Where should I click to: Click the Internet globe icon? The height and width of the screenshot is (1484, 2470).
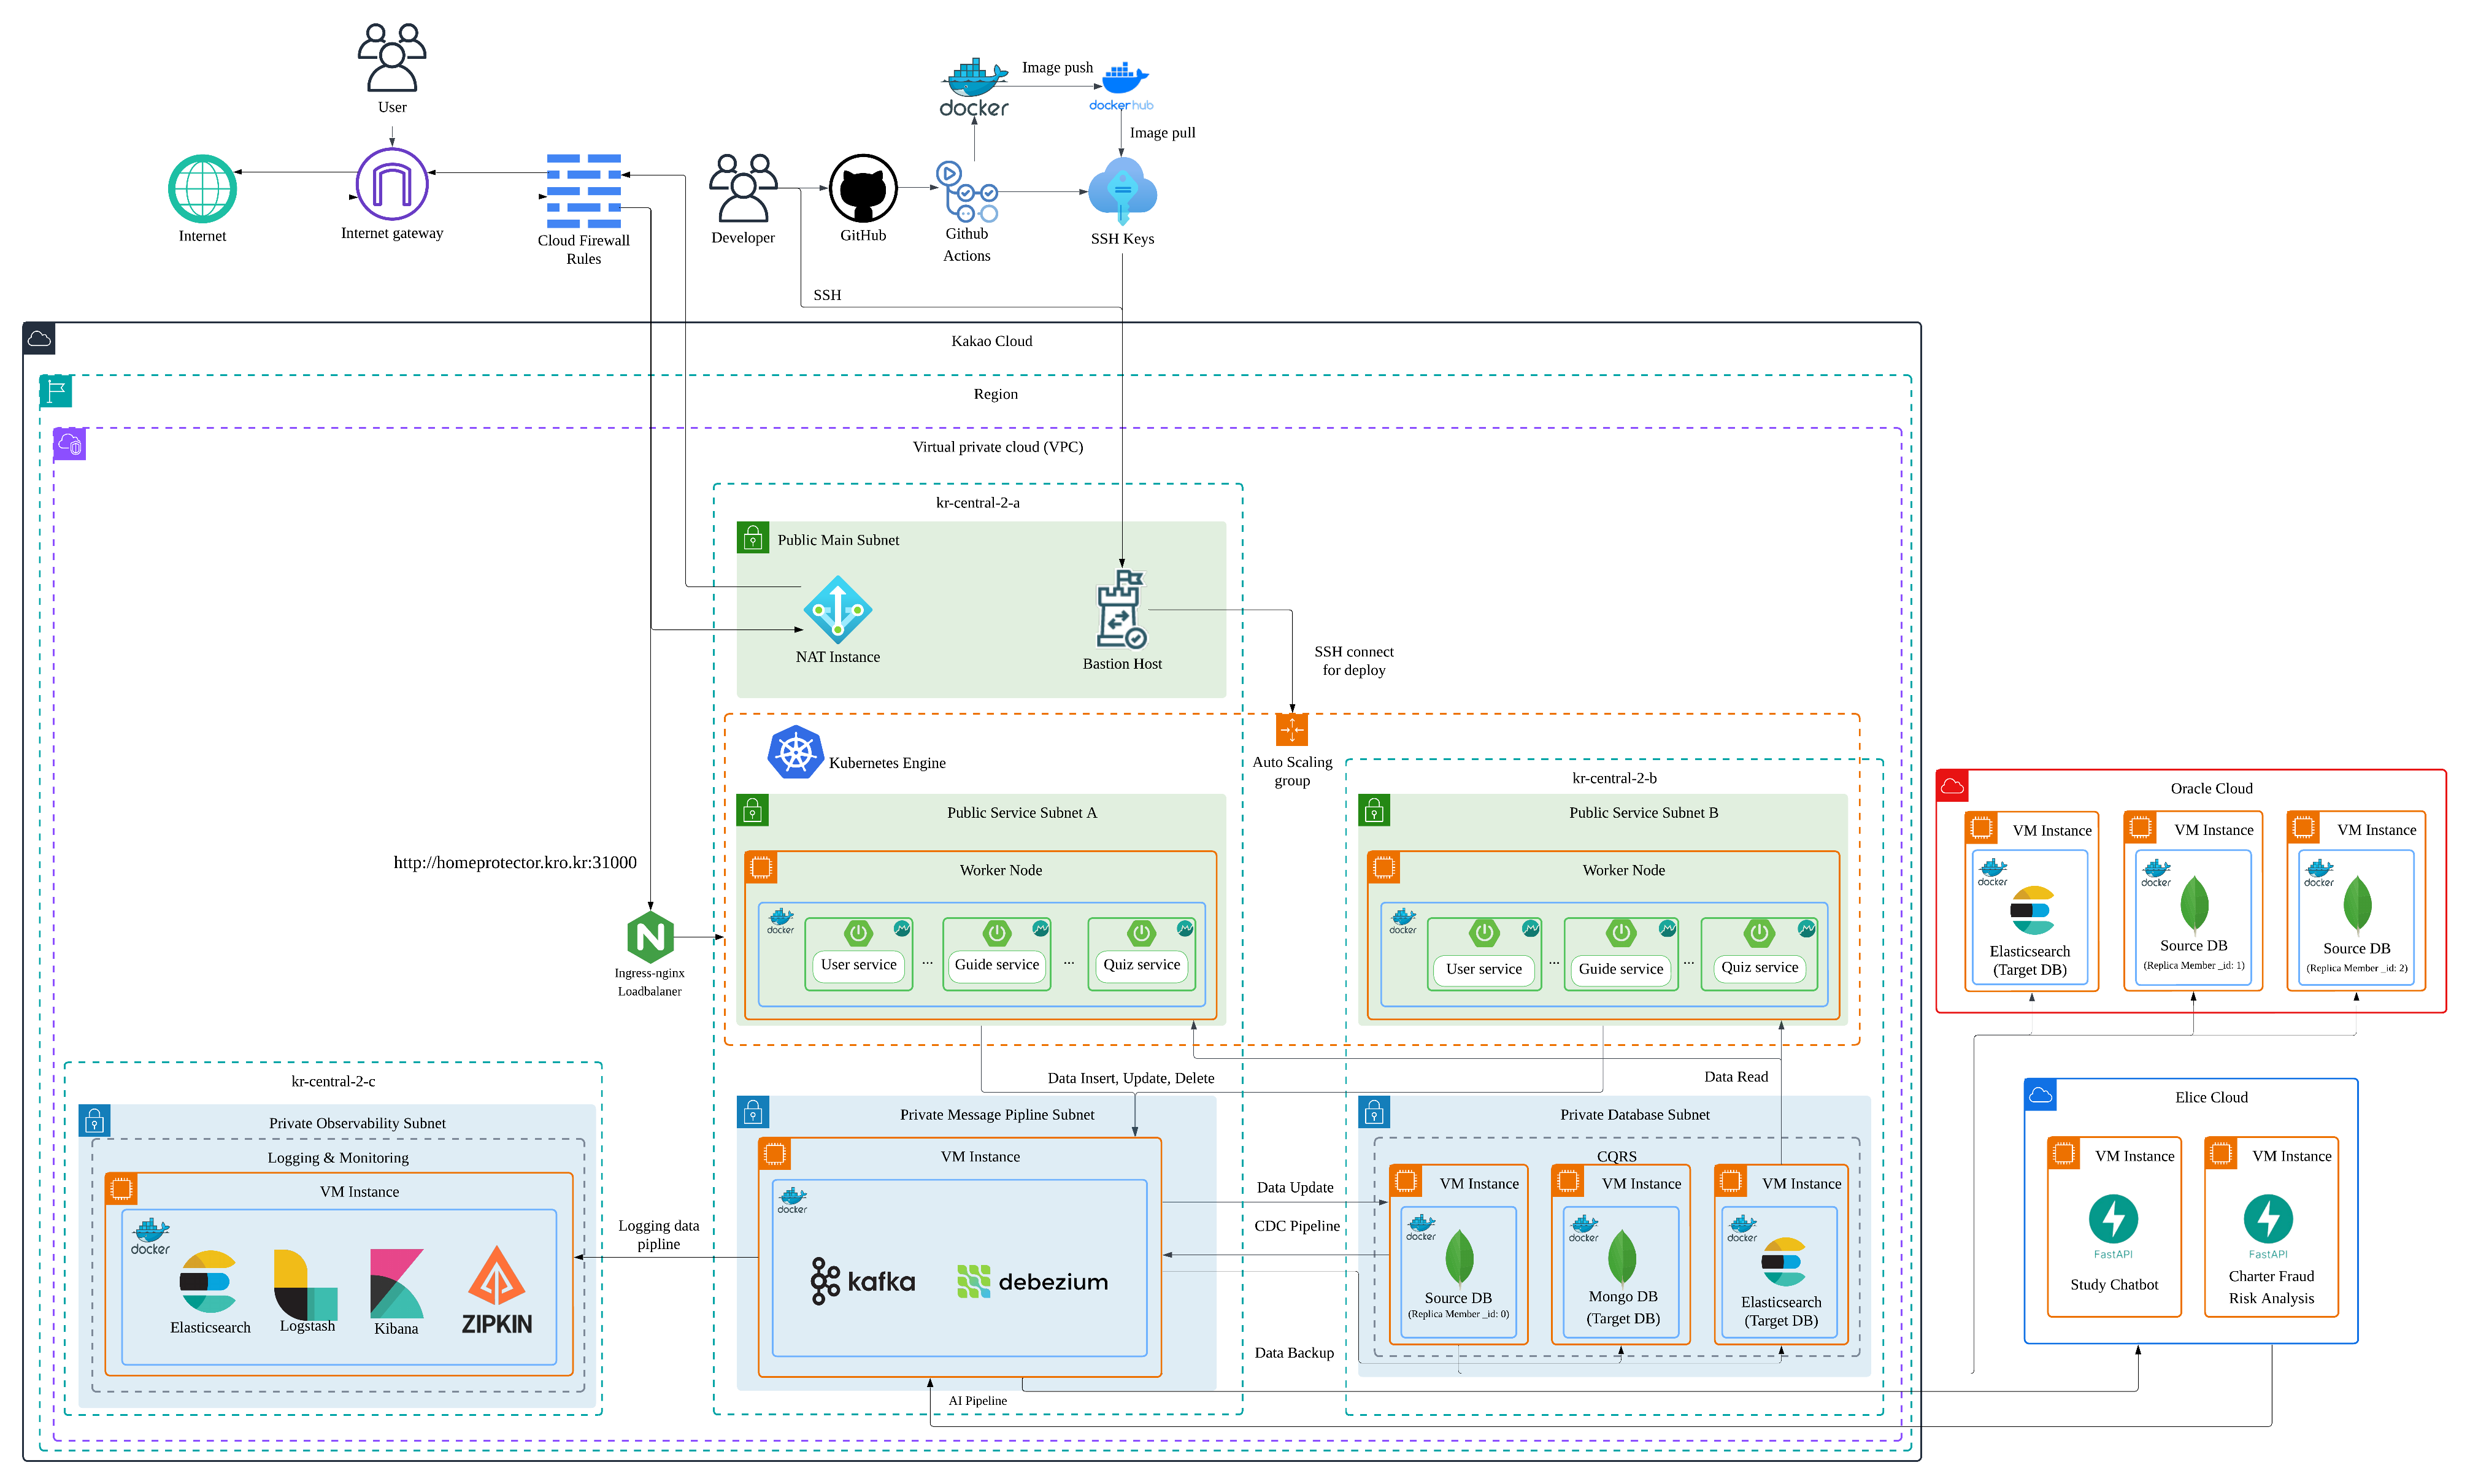click(x=202, y=189)
